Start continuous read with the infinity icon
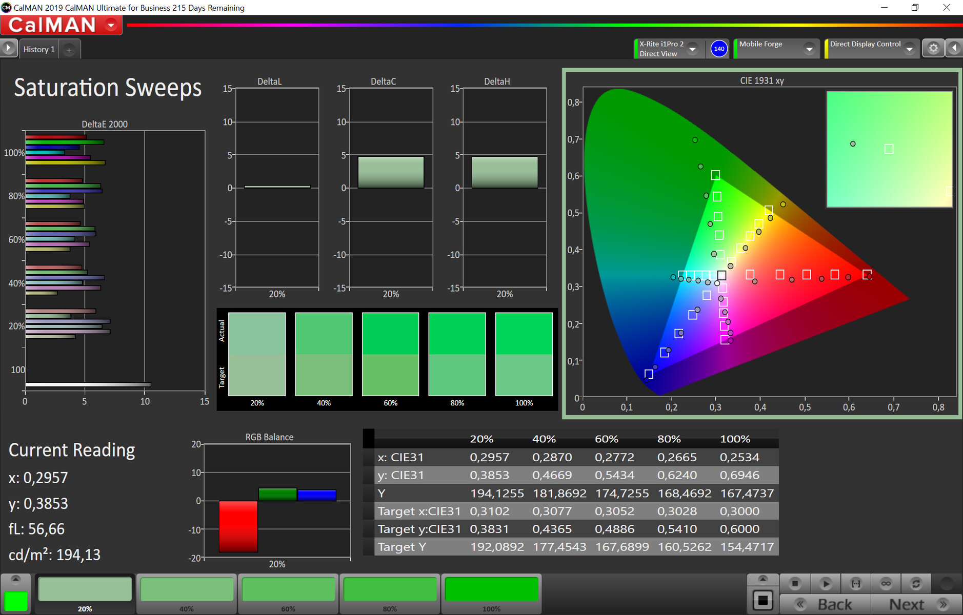The height and width of the screenshot is (615, 963). pos(886,584)
